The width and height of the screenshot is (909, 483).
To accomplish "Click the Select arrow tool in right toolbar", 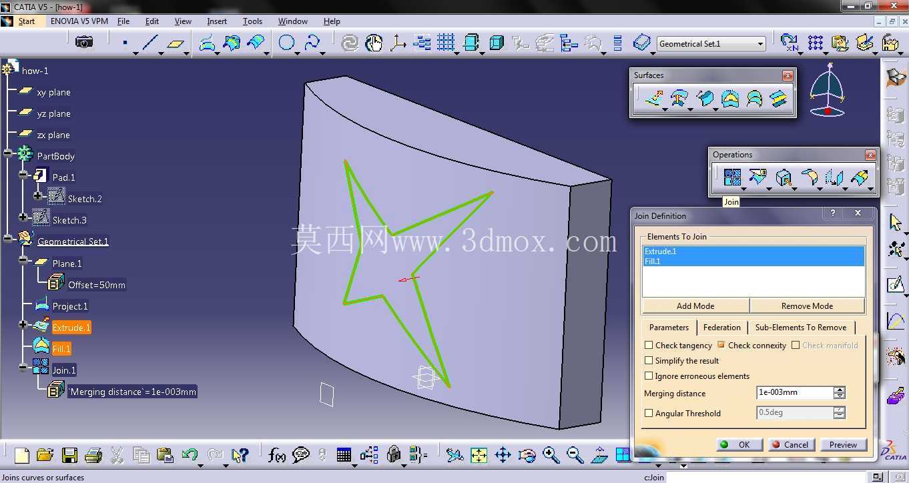I will [896, 222].
